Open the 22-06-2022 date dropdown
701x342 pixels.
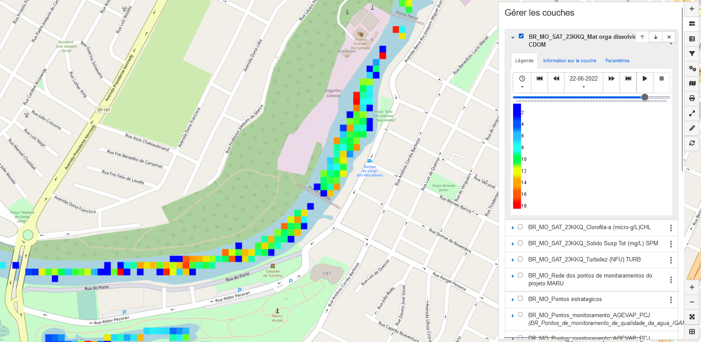click(583, 82)
